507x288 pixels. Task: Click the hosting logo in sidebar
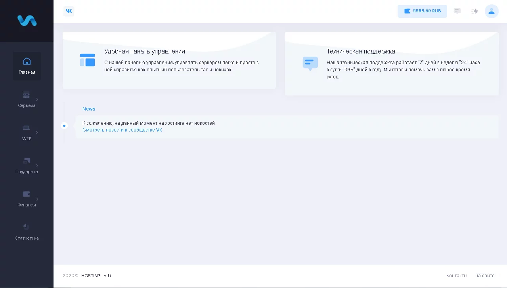click(x=27, y=21)
